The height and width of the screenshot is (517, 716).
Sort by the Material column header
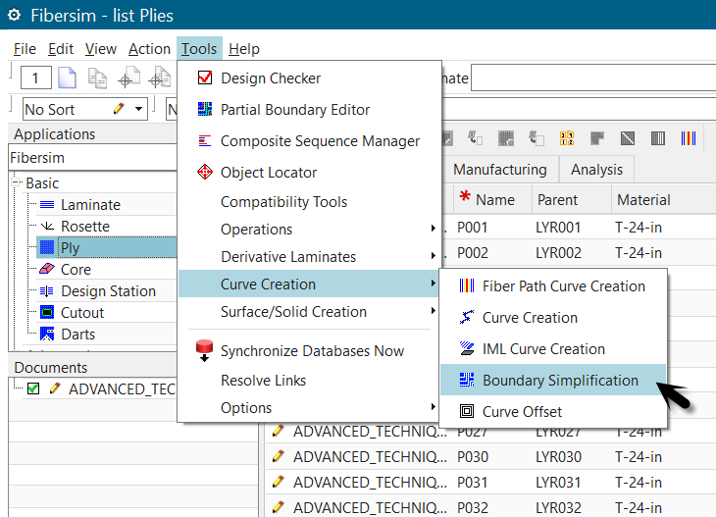coord(643,200)
